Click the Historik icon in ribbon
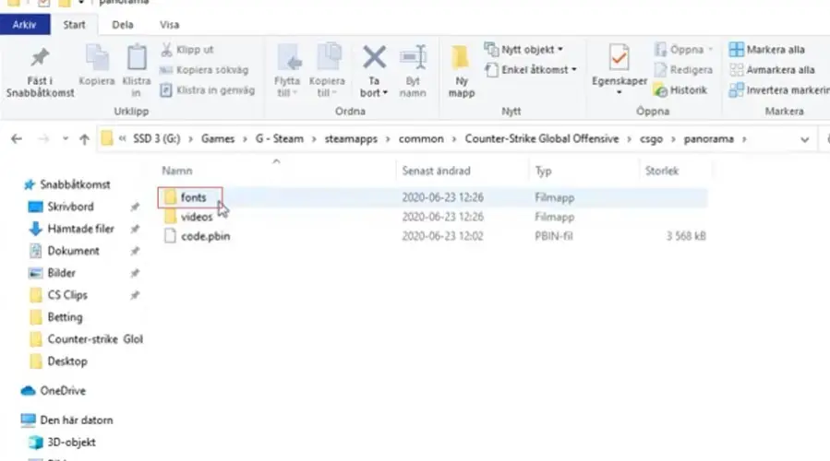This screenshot has height=461, width=830. [681, 90]
